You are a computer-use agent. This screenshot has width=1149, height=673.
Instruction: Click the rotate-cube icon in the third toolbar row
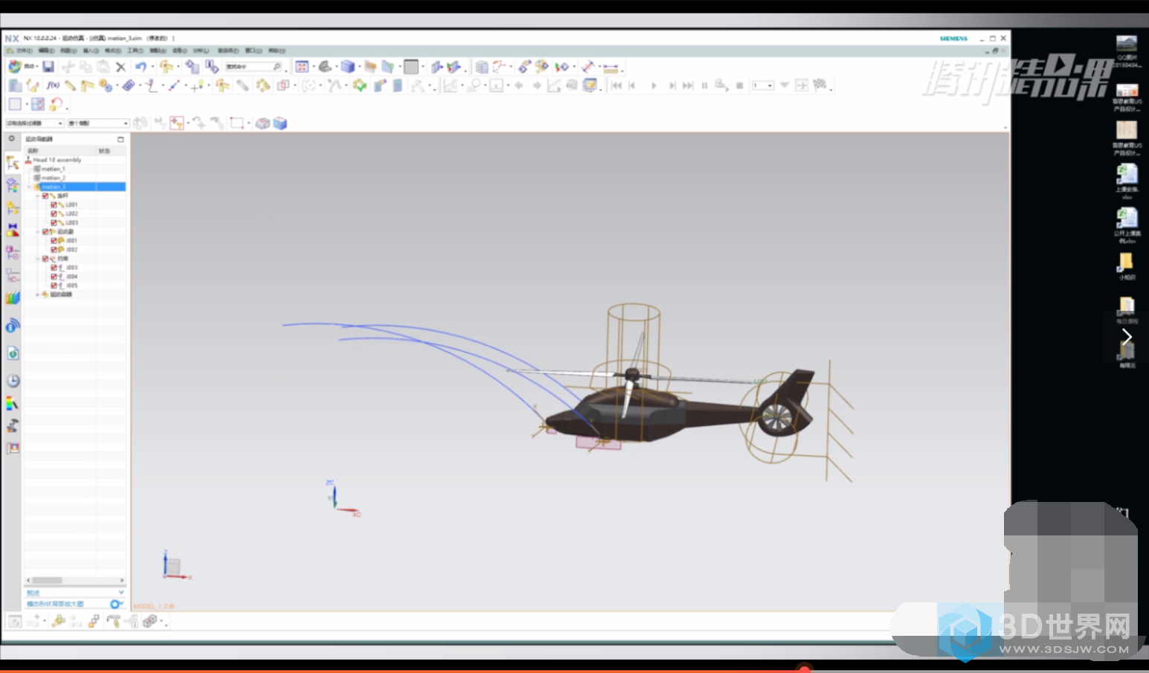coord(57,104)
